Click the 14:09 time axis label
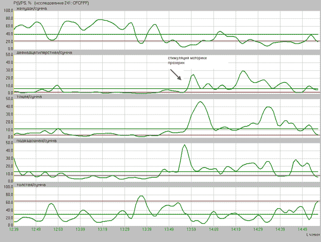The image size is (321, 242). pyautogui.click(x=213, y=229)
